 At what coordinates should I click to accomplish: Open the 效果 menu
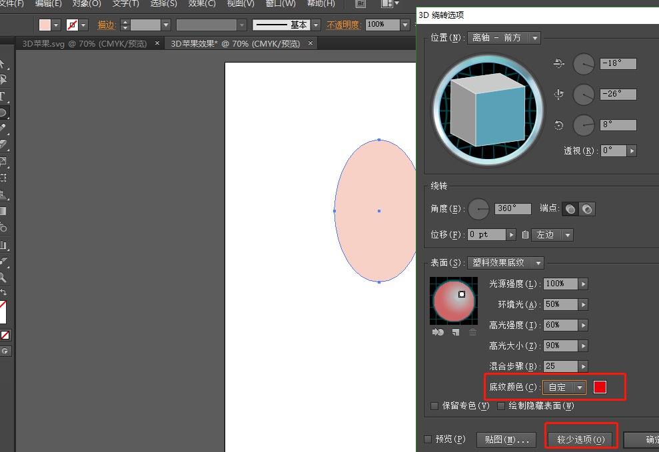coord(201,4)
